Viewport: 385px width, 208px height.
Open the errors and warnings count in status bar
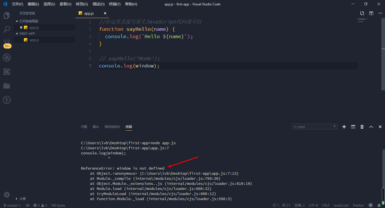40,205
